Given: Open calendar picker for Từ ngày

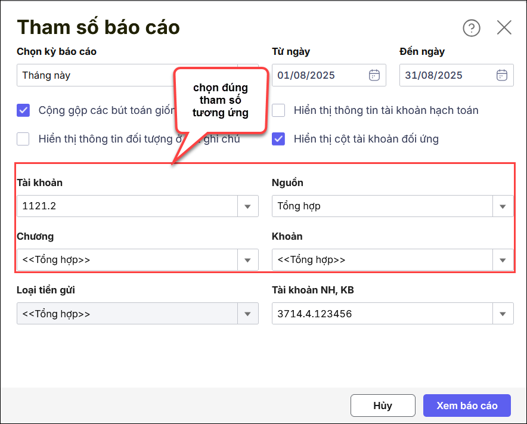Looking at the screenshot, I should (374, 75).
